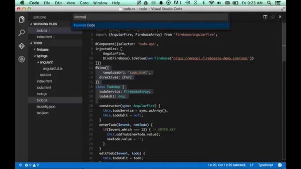Select the Format Code command
The image size is (301, 169).
click(x=150, y=25)
